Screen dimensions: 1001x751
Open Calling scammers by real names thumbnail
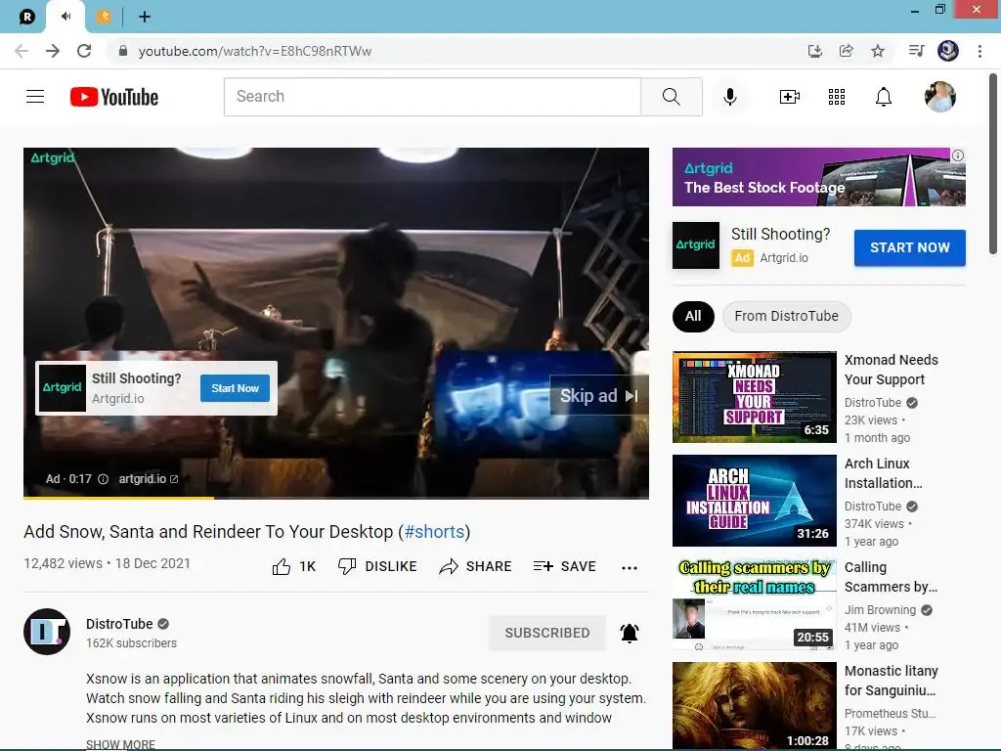point(754,604)
